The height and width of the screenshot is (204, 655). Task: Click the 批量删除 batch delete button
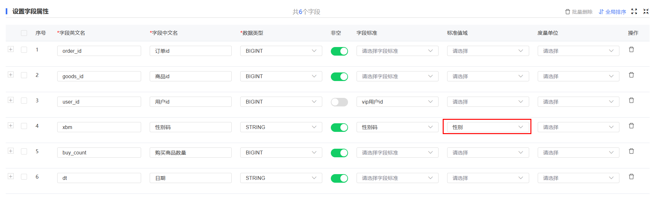pyautogui.click(x=579, y=12)
